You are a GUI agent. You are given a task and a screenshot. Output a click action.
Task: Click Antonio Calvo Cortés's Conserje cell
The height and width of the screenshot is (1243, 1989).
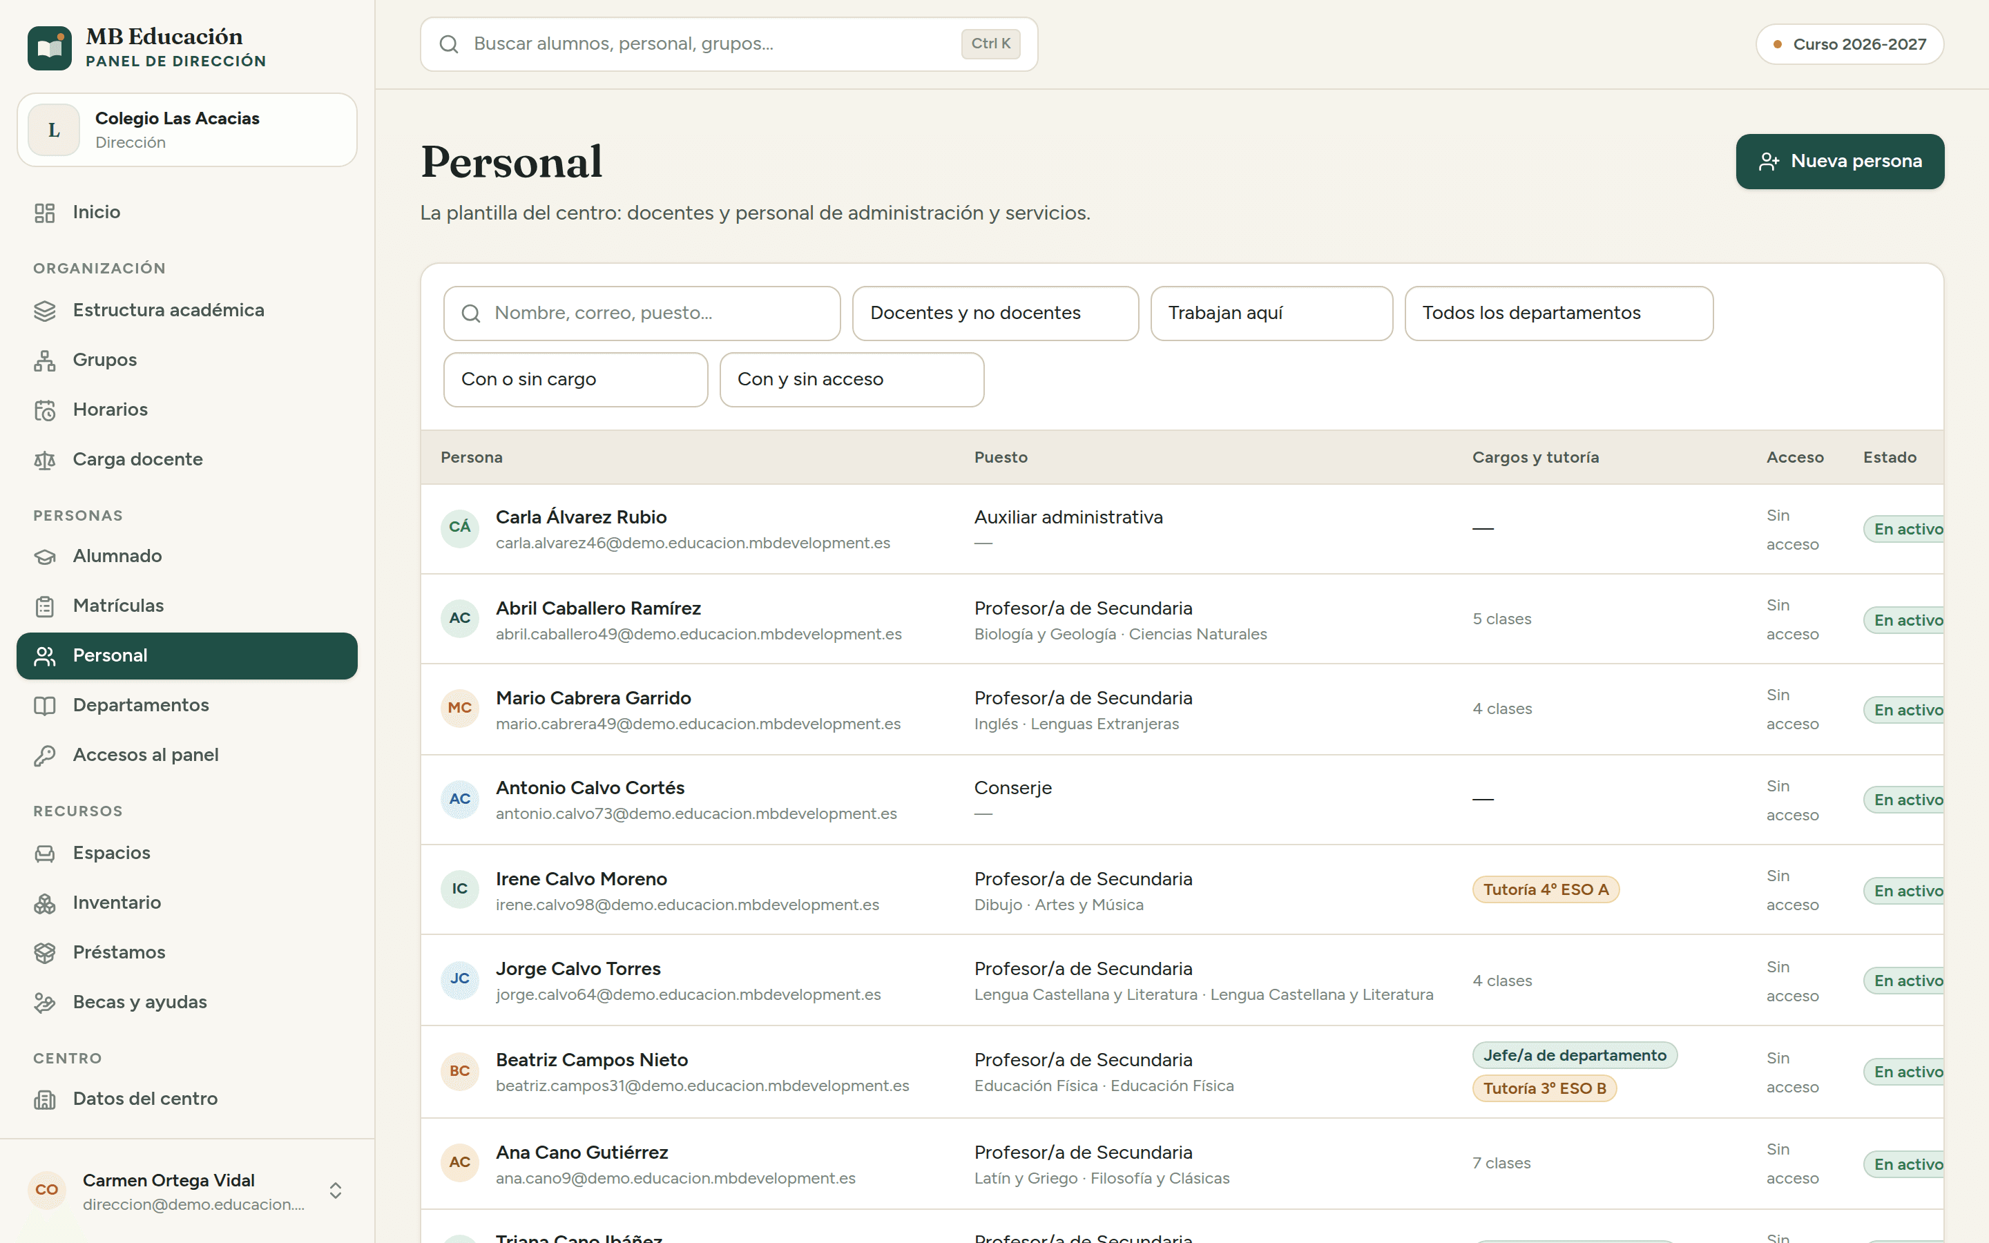pyautogui.click(x=1012, y=789)
